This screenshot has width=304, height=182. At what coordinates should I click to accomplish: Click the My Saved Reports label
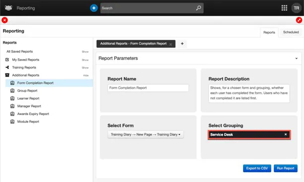click(26, 60)
